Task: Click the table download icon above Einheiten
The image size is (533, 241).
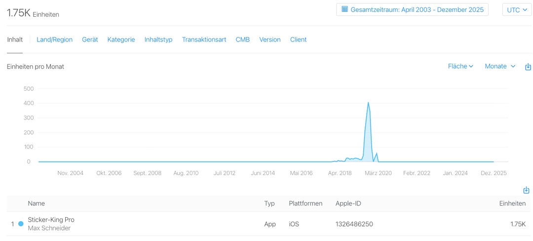Action: 526,190
